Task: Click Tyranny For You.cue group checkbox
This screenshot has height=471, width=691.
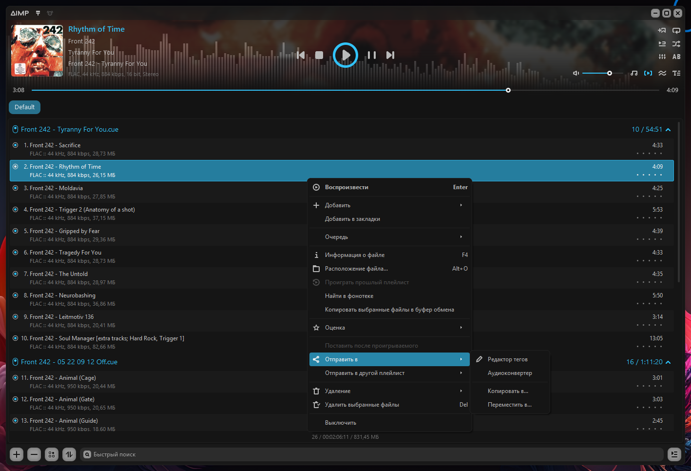Action: pyautogui.click(x=15, y=129)
